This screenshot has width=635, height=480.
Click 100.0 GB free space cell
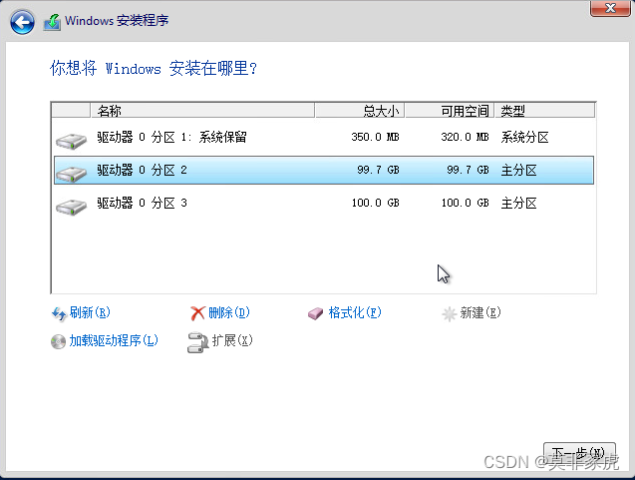(465, 203)
